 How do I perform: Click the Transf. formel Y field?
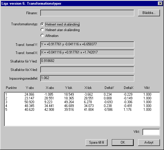click(x=87, y=44)
